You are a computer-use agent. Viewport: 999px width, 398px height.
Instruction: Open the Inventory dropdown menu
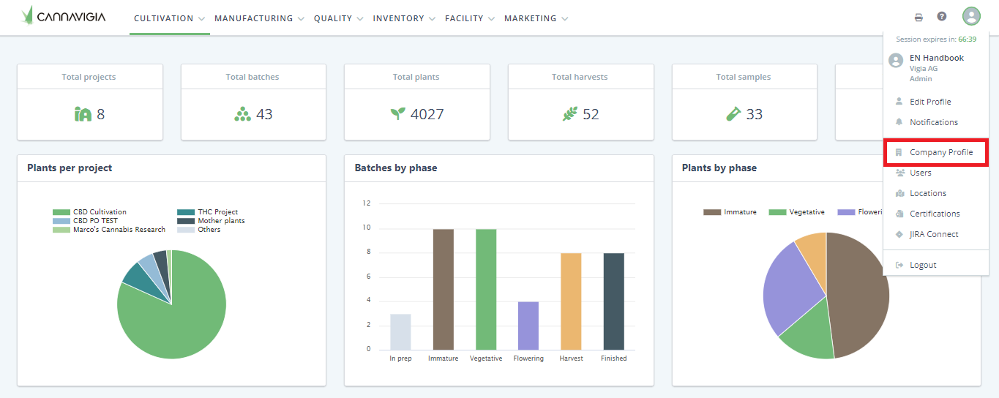tap(404, 18)
